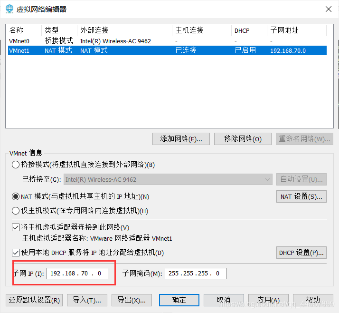Open the DHCP 设置 dialog
Viewport: 339px width, 313px height.
point(301,252)
